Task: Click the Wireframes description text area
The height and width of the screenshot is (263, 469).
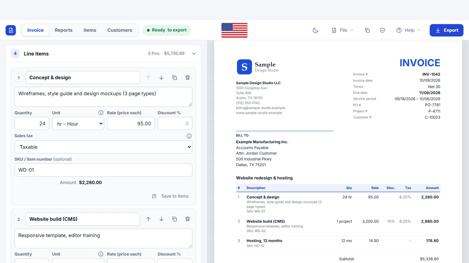Action: [x=103, y=97]
